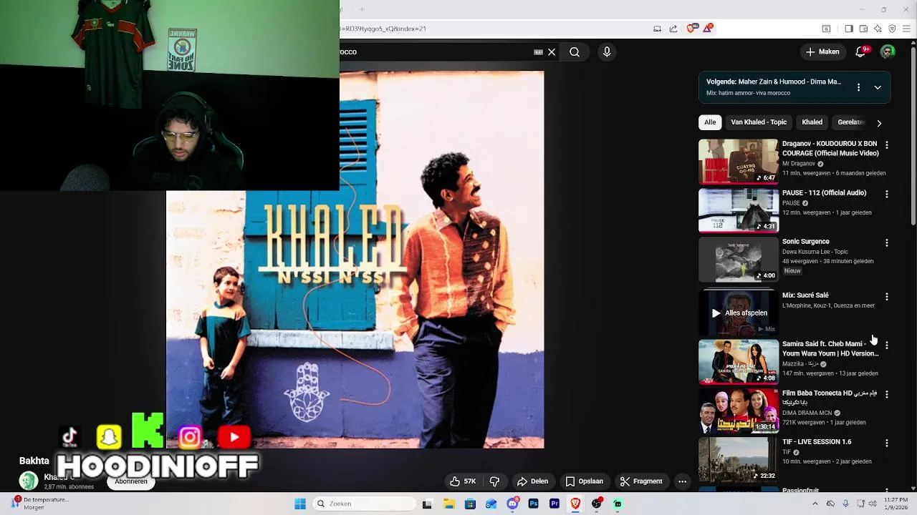Open OBS Studio from taskbar
The image size is (917, 515).
pyautogui.click(x=597, y=504)
